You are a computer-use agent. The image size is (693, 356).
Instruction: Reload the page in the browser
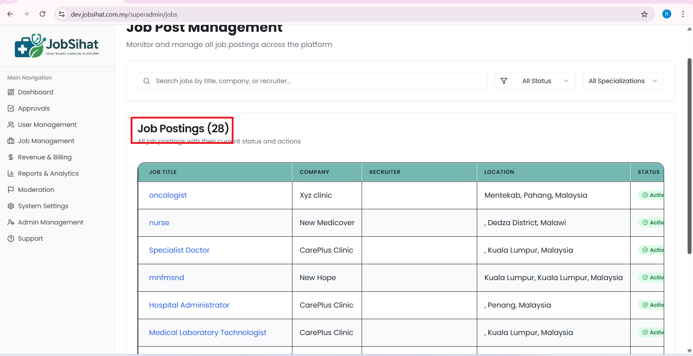click(x=42, y=14)
